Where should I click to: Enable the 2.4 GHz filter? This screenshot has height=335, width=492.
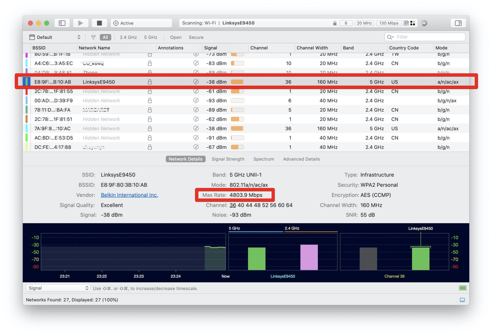[x=128, y=37]
